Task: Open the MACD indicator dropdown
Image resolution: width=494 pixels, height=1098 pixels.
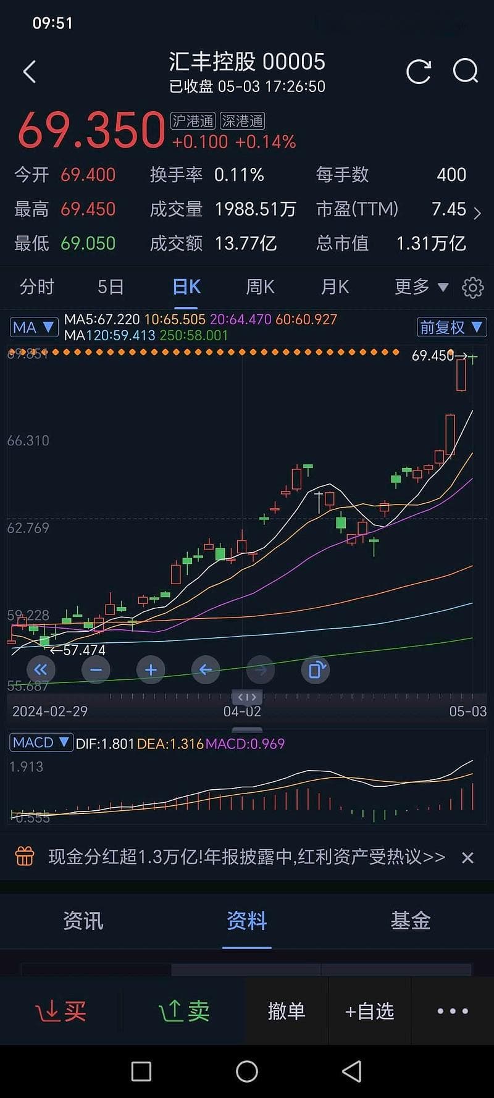Action: [41, 742]
